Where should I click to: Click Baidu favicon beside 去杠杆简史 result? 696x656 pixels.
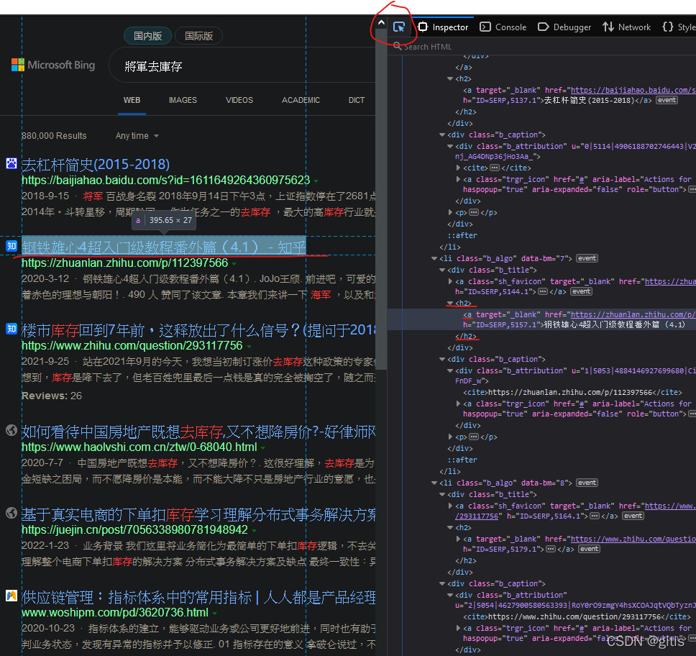coord(11,163)
